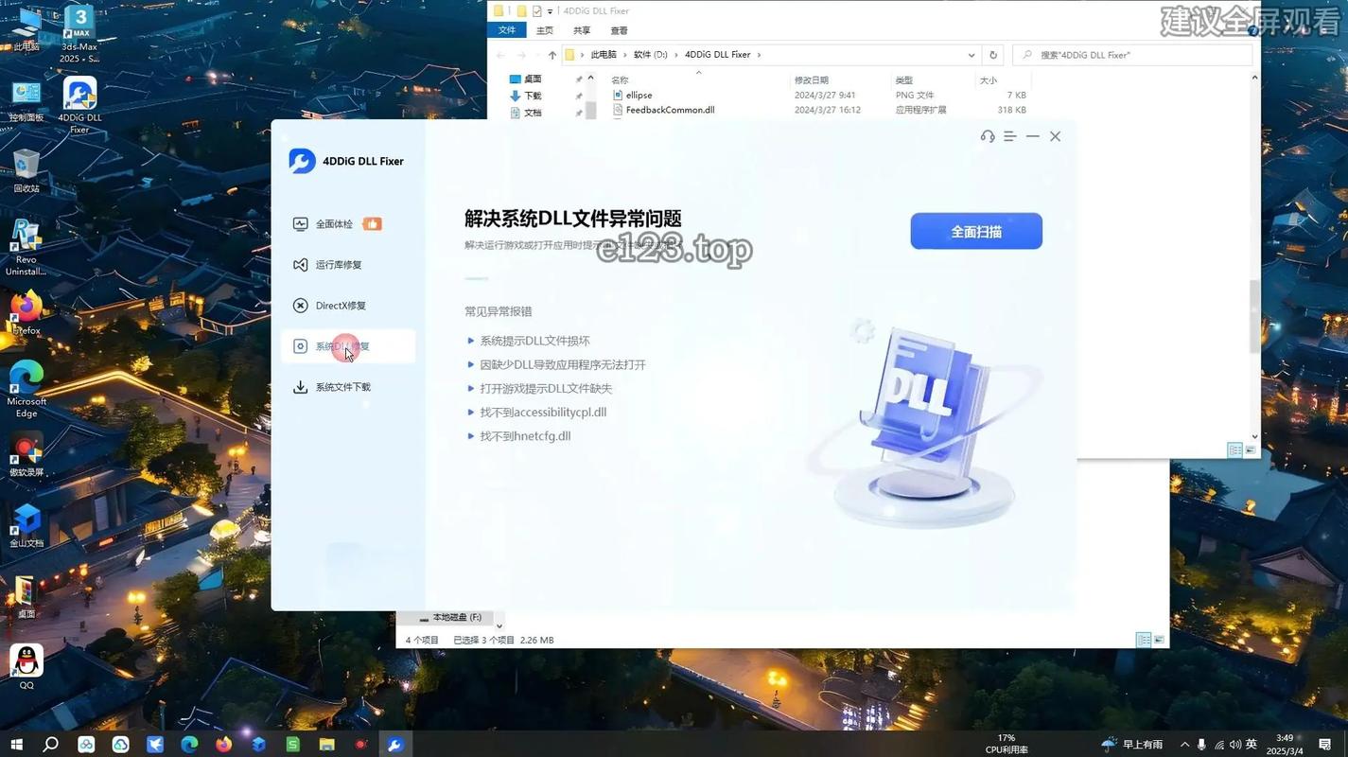The width and height of the screenshot is (1348, 757).
Task: Click the customer support headset icon
Action: tap(988, 136)
